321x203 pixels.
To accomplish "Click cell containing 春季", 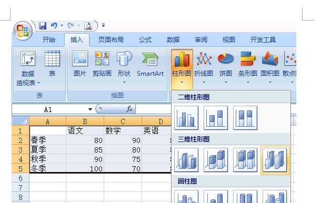I will click(x=48, y=140).
